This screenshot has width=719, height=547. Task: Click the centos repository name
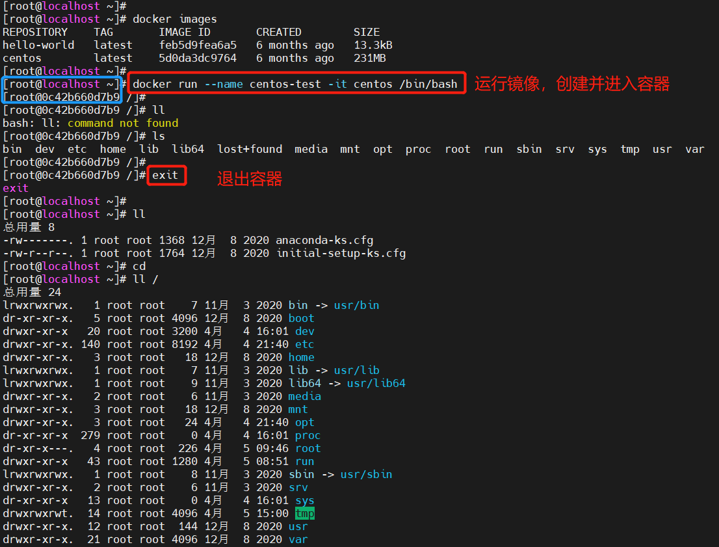[x=22, y=59]
